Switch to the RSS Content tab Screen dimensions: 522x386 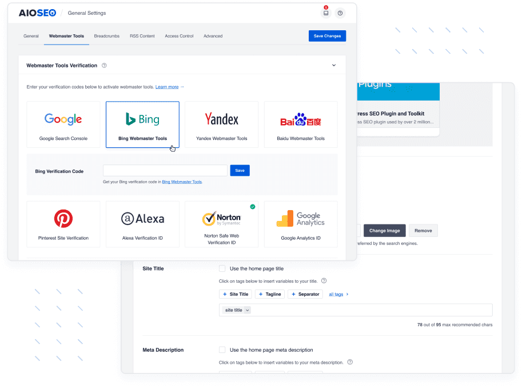point(142,36)
